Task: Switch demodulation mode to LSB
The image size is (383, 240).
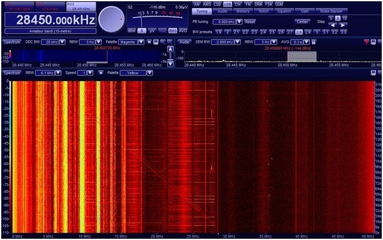Action: [217, 4]
